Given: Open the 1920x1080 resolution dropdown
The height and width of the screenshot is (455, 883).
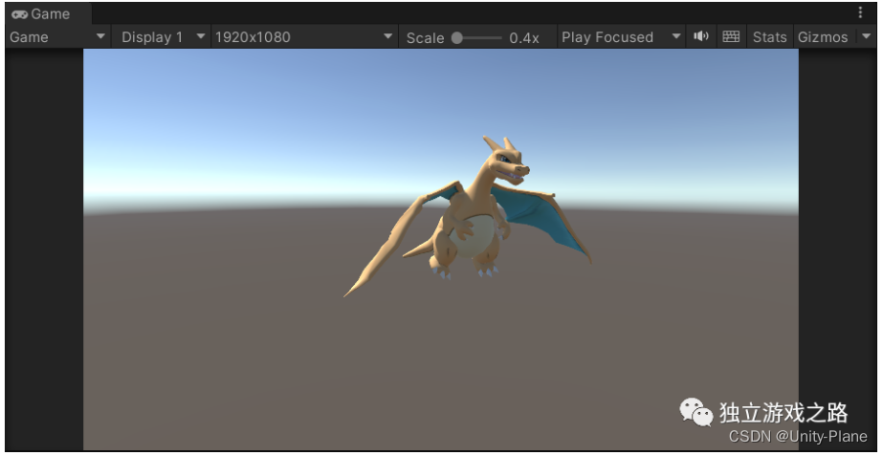Looking at the screenshot, I should tap(304, 37).
